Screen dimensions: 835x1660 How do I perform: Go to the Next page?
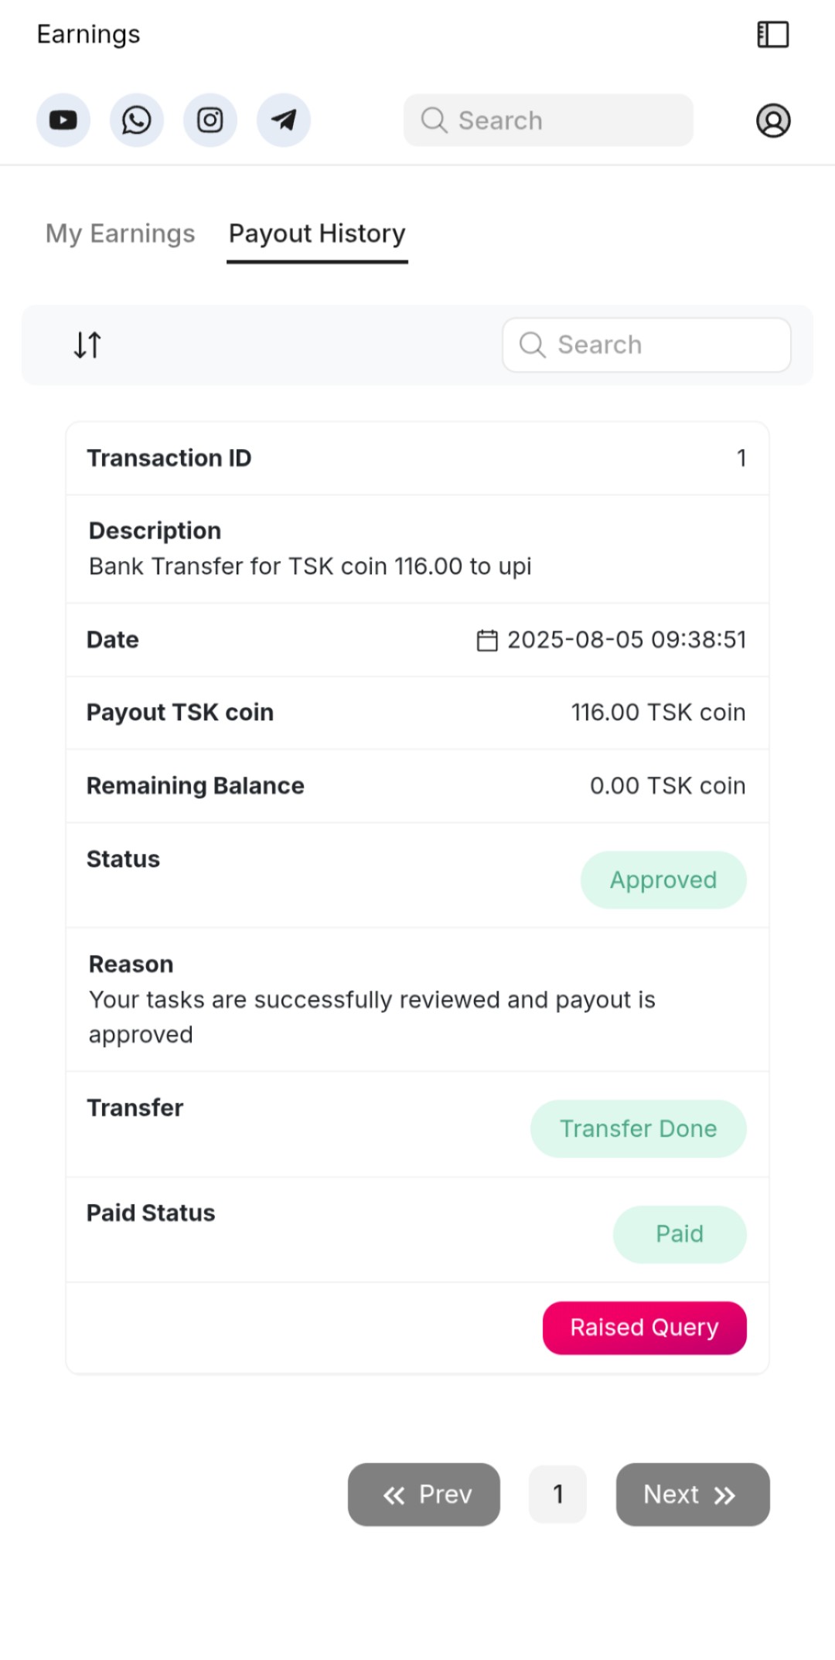692,1494
